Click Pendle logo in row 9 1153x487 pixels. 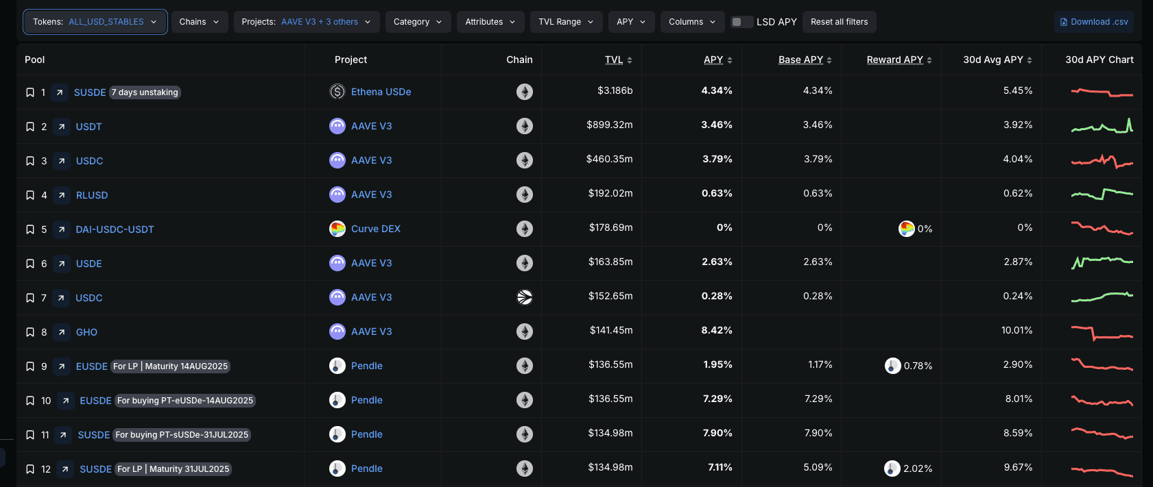coord(337,366)
